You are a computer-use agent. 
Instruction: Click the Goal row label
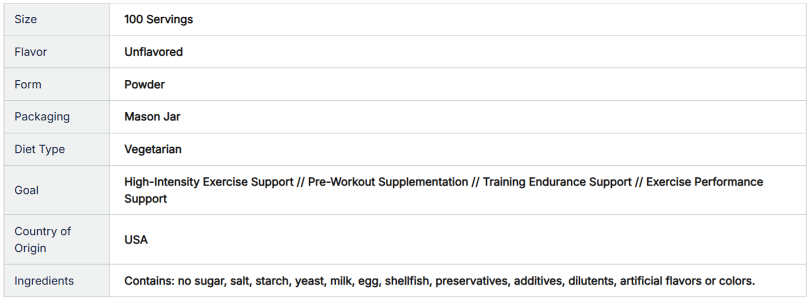(26, 191)
